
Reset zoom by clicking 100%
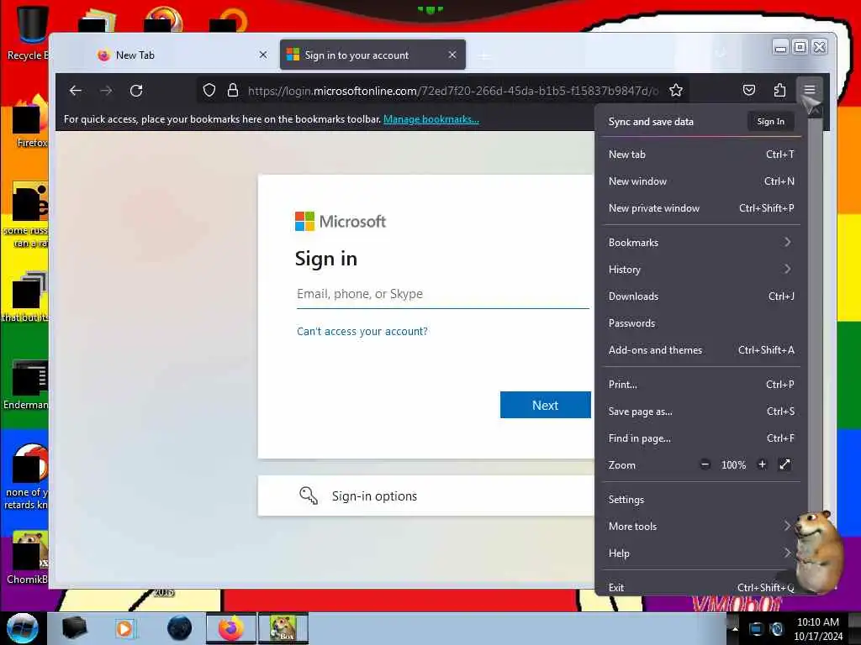pos(733,465)
